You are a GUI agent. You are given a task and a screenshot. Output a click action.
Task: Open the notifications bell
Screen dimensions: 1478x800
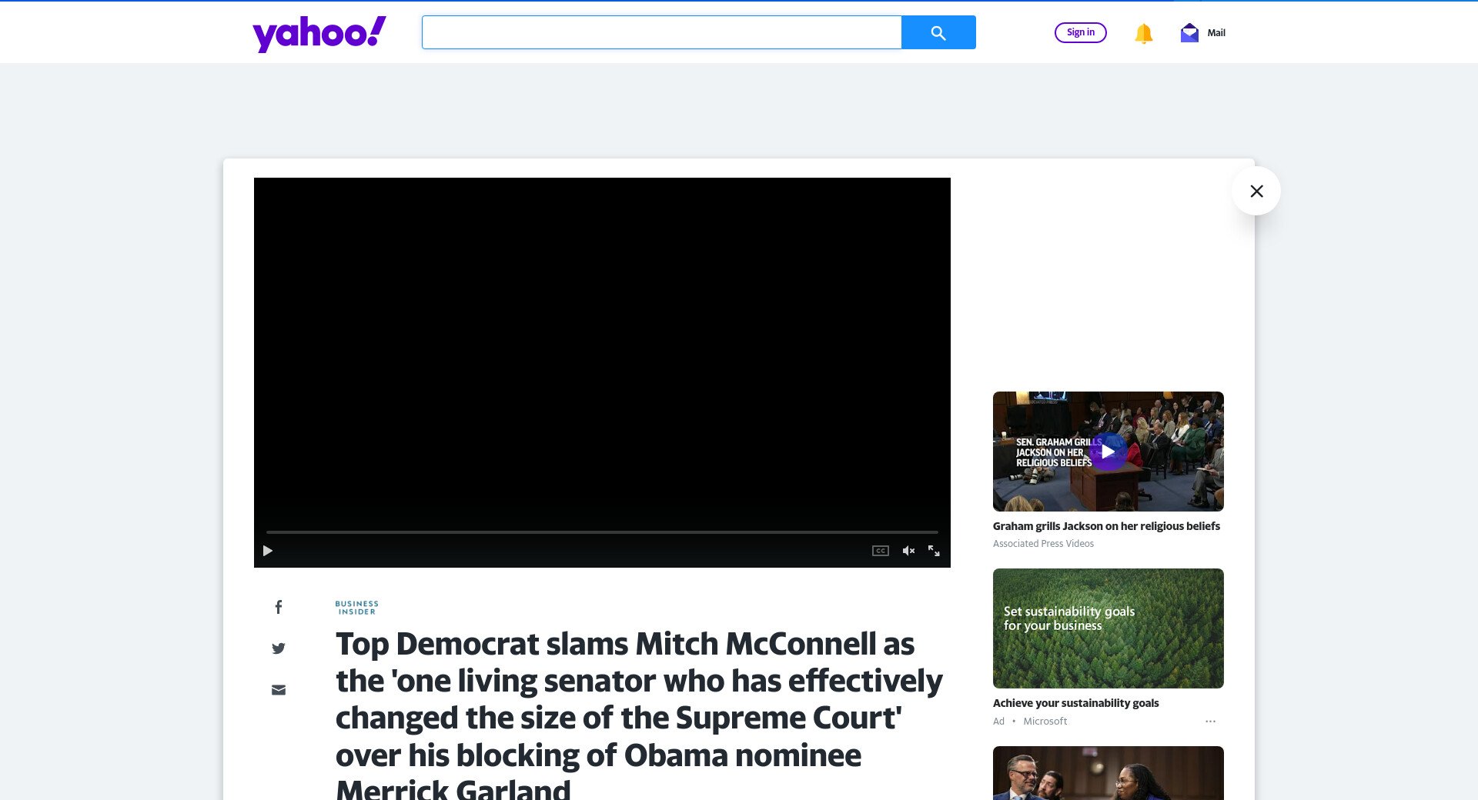coord(1143,33)
